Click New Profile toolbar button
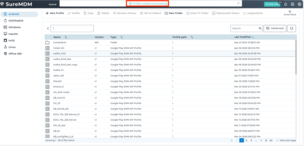 55,13
